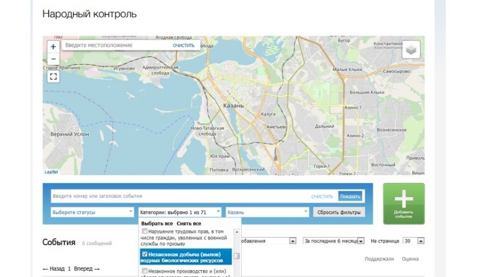Click the green Добавить событие plus button
This screenshot has width=492, height=277.
click(403, 203)
